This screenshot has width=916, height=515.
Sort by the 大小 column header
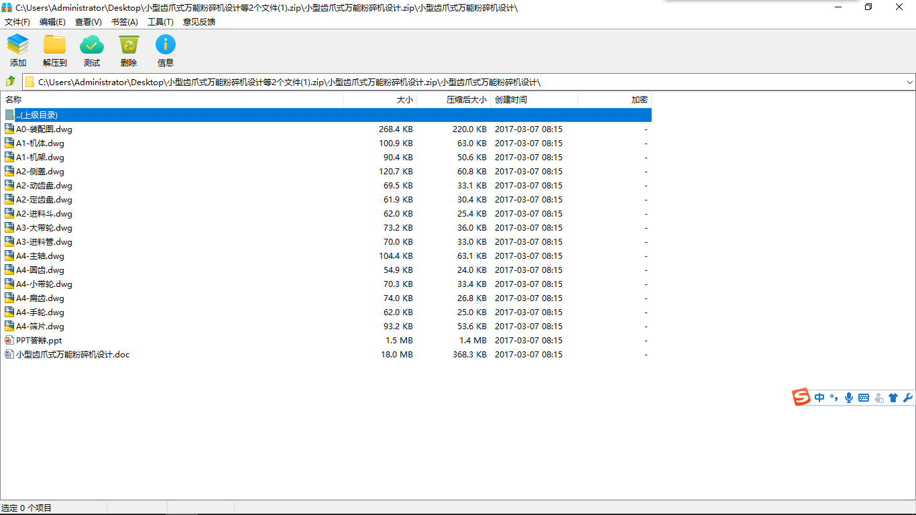380,100
